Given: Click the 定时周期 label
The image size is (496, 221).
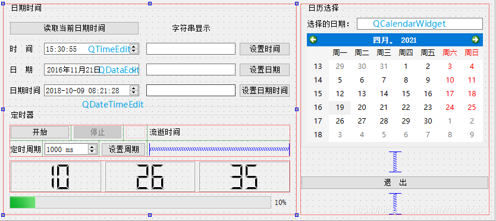Looking at the screenshot, I should 26,149.
